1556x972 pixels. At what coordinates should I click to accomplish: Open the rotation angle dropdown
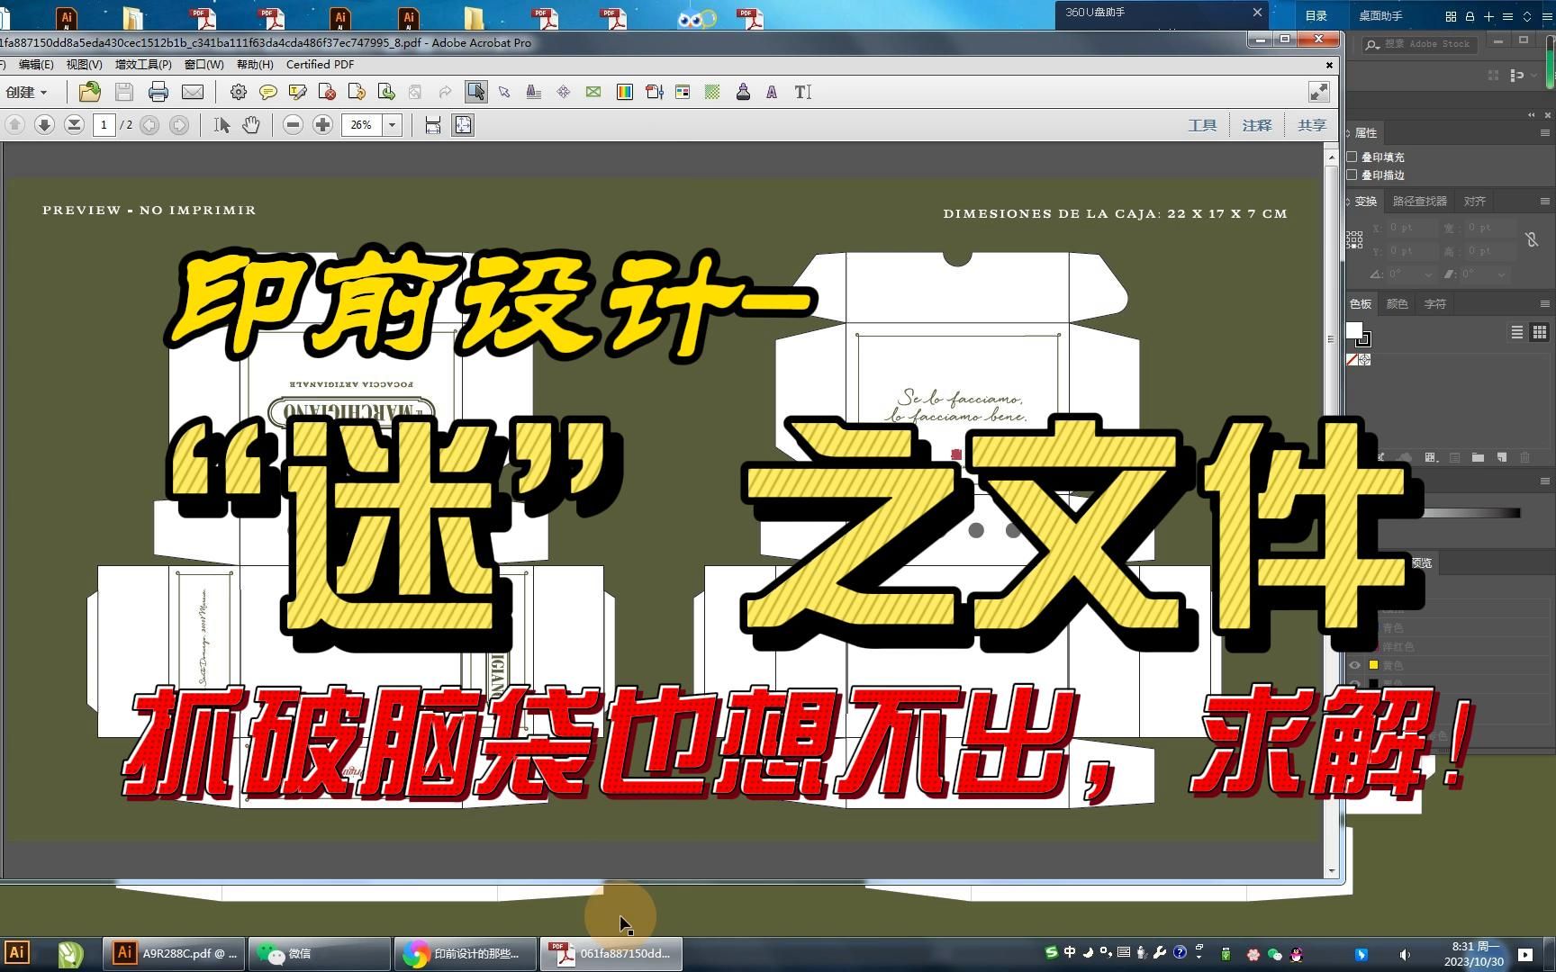[x=1428, y=274]
